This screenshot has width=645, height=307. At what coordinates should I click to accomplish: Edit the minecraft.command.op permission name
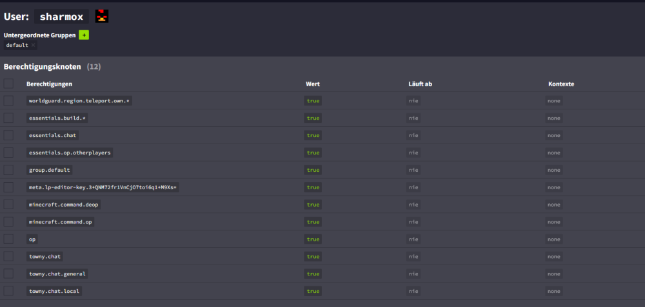(x=61, y=221)
